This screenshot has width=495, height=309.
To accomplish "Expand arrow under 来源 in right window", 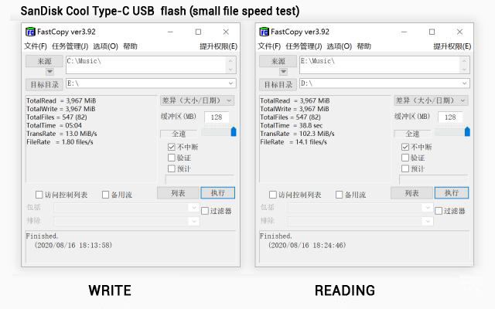I will pyautogui.click(x=284, y=72).
